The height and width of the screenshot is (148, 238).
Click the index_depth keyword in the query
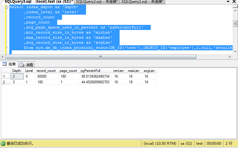39,7
